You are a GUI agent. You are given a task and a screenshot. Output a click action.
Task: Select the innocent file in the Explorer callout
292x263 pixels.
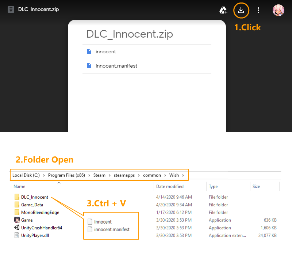pos(103,222)
